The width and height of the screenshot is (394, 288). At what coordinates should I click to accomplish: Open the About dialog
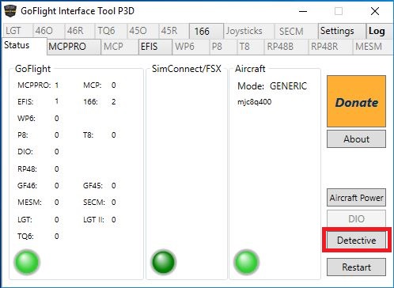(x=356, y=139)
